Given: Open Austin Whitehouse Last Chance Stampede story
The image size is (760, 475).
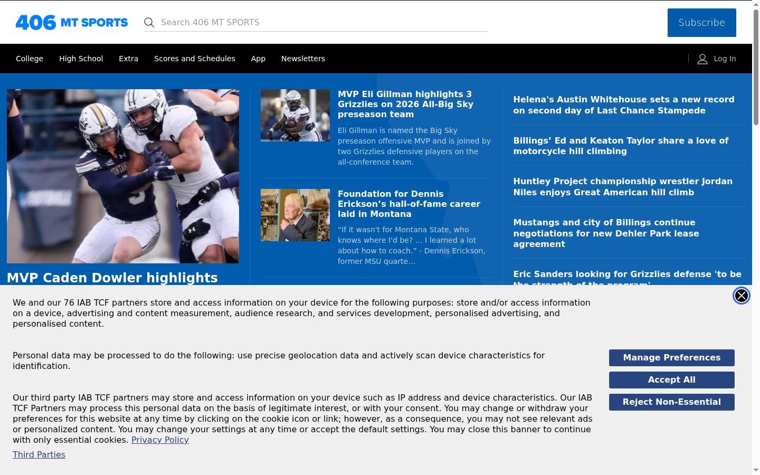Looking at the screenshot, I should (624, 105).
